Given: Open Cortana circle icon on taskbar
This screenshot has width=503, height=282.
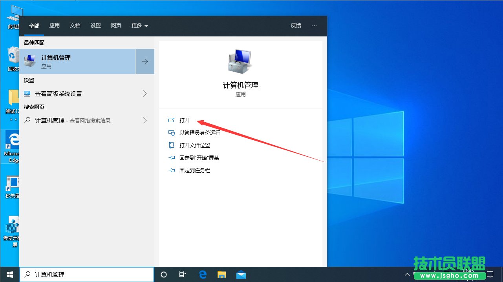Looking at the screenshot, I should 164,275.
